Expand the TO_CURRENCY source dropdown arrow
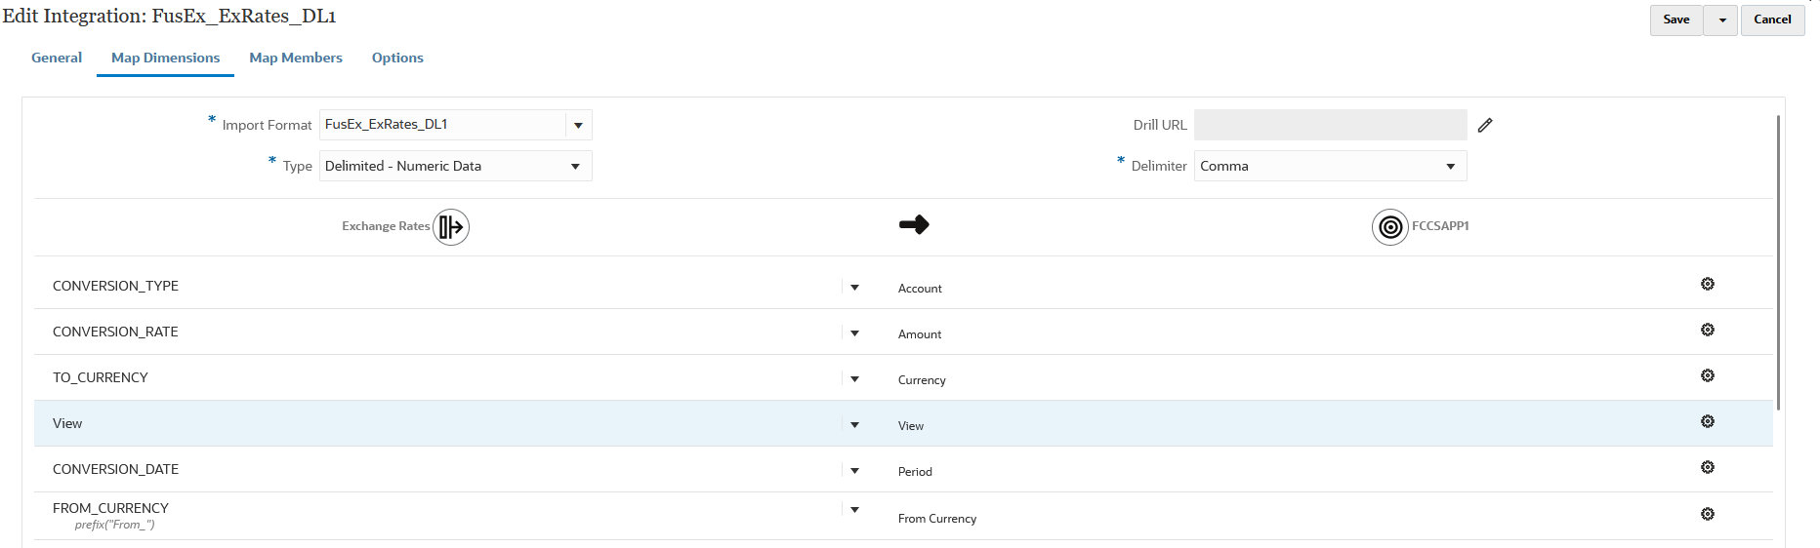Screen dimensions: 1820x548 [x=854, y=378]
